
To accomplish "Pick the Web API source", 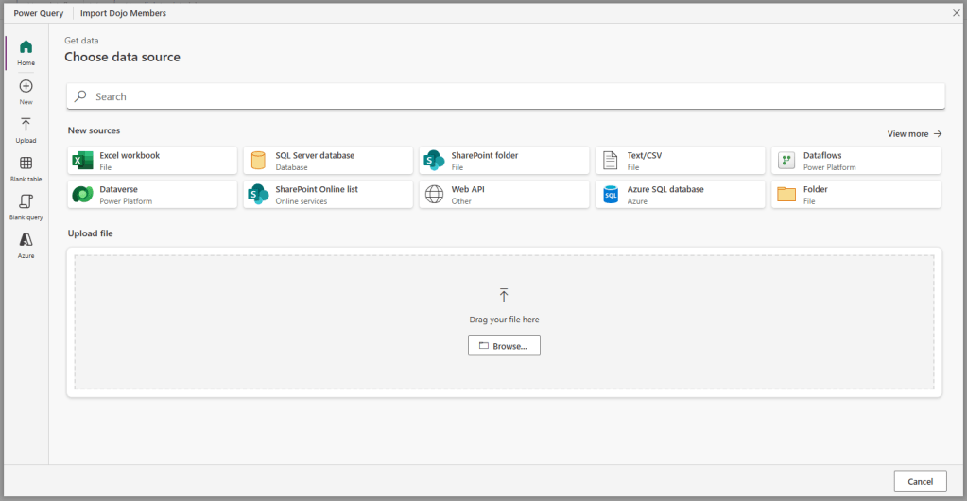I will [x=504, y=195].
